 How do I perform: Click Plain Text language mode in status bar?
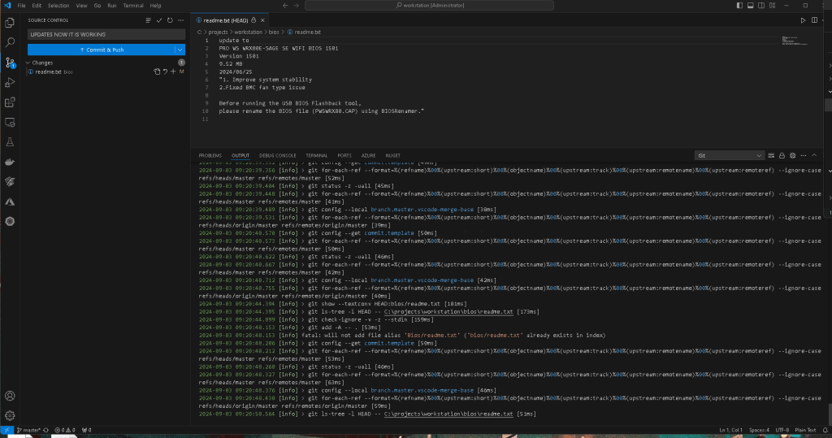[805, 430]
